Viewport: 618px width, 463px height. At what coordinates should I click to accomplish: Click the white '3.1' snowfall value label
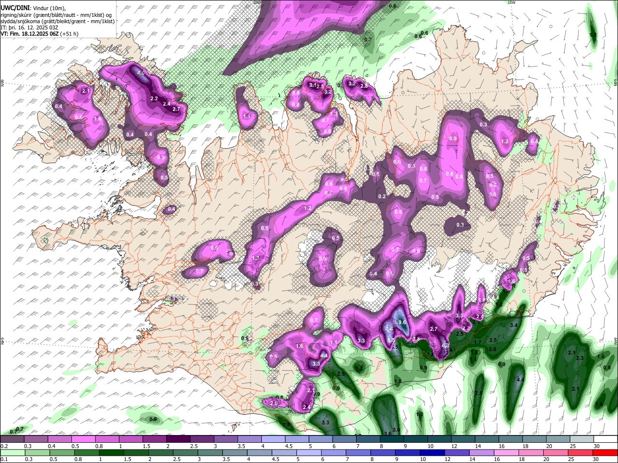(313, 85)
